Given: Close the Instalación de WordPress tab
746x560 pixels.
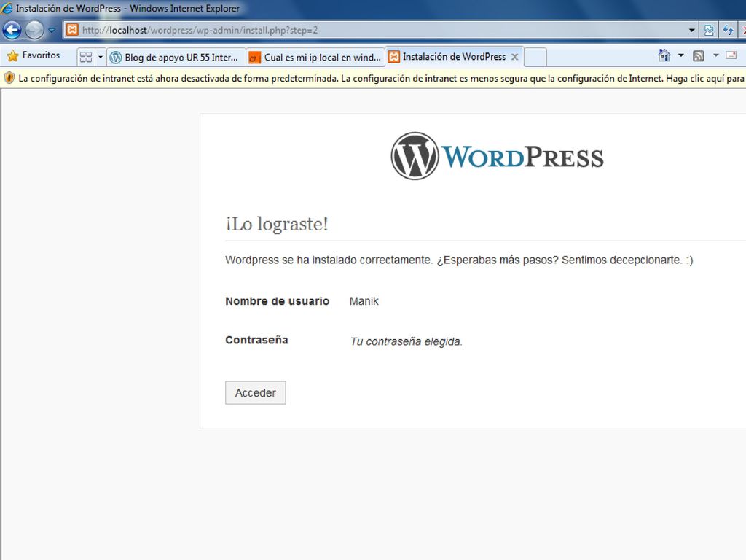Looking at the screenshot, I should (514, 57).
